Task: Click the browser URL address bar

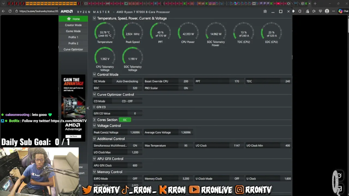Action: 38,11
